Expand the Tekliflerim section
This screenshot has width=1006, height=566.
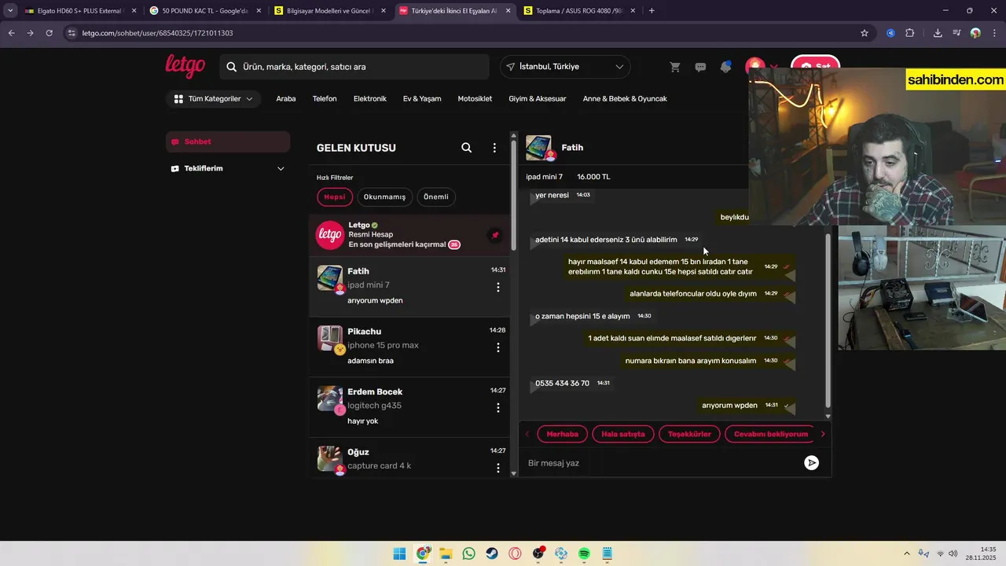click(228, 168)
